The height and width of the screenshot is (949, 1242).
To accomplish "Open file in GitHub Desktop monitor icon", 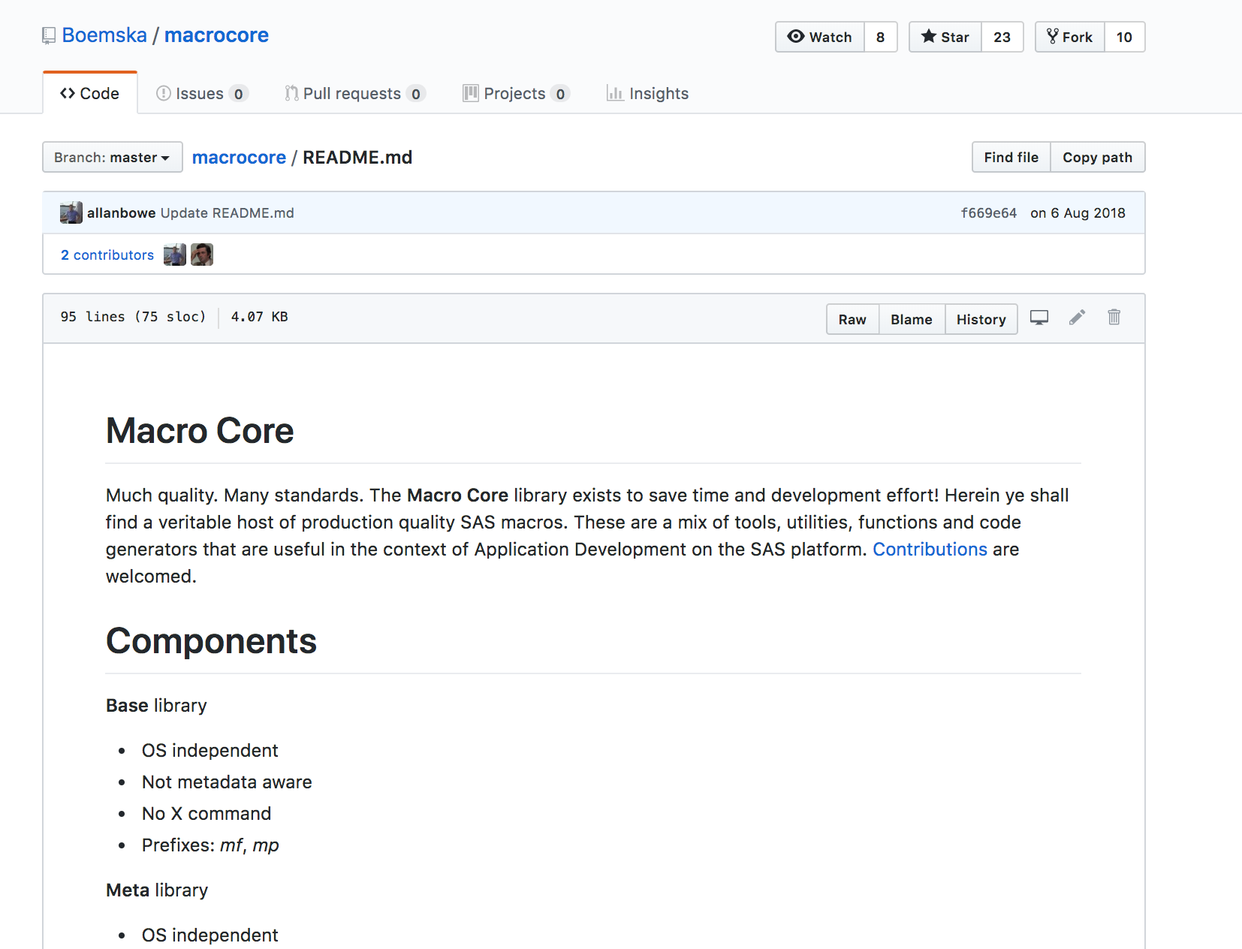I will (1039, 318).
